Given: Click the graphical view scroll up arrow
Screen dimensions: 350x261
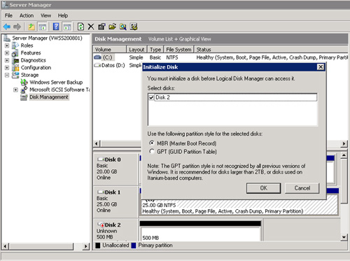Looking at the screenshot, I should [x=344, y=155].
